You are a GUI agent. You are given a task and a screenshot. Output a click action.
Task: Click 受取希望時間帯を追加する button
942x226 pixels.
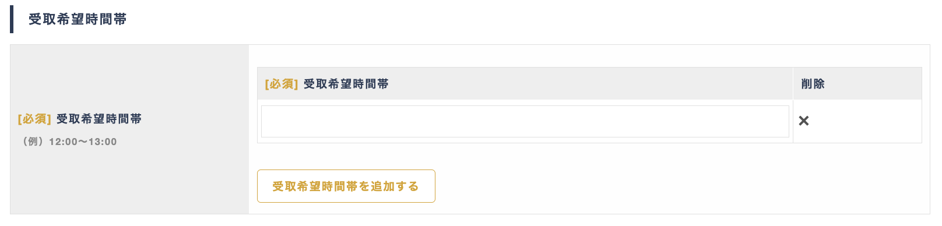click(346, 186)
